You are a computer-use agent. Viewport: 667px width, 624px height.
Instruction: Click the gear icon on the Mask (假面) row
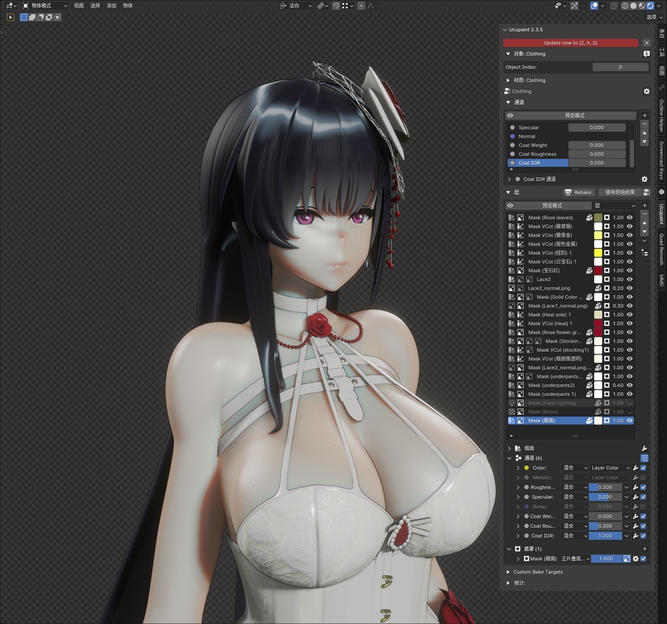tap(636, 559)
